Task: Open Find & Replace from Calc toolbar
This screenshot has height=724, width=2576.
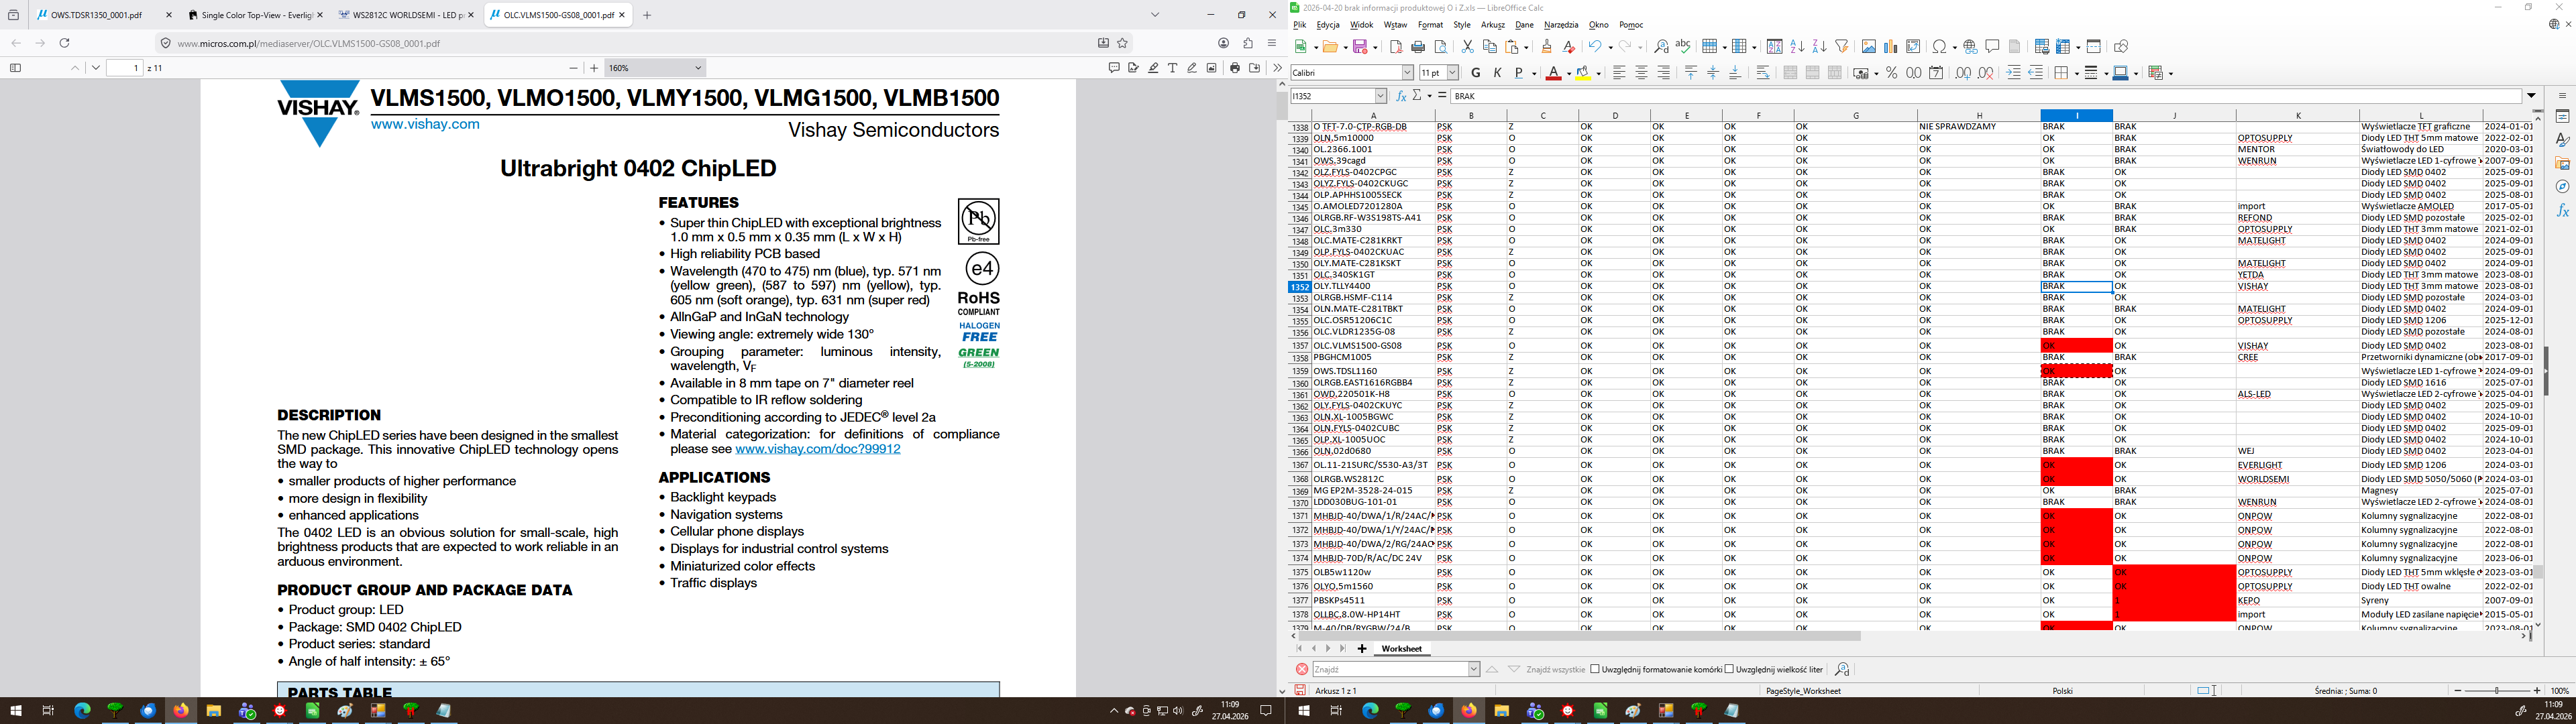Action: click(1661, 47)
